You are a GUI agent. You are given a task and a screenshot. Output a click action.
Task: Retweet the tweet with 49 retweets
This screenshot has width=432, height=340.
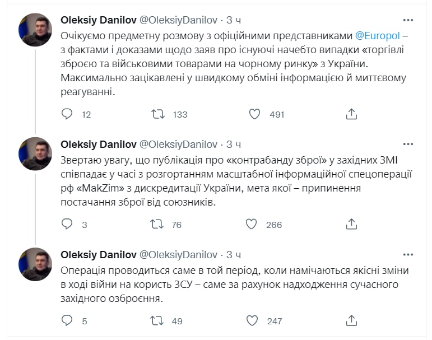pos(159,321)
